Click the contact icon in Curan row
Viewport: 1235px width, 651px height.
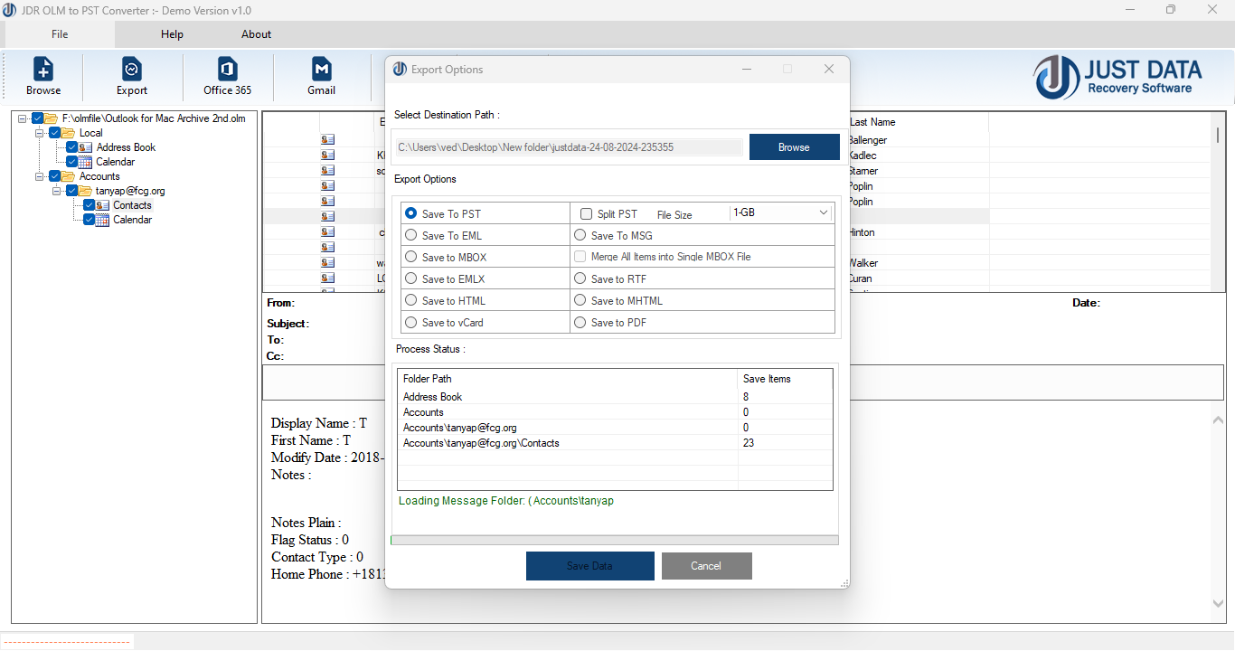[327, 278]
